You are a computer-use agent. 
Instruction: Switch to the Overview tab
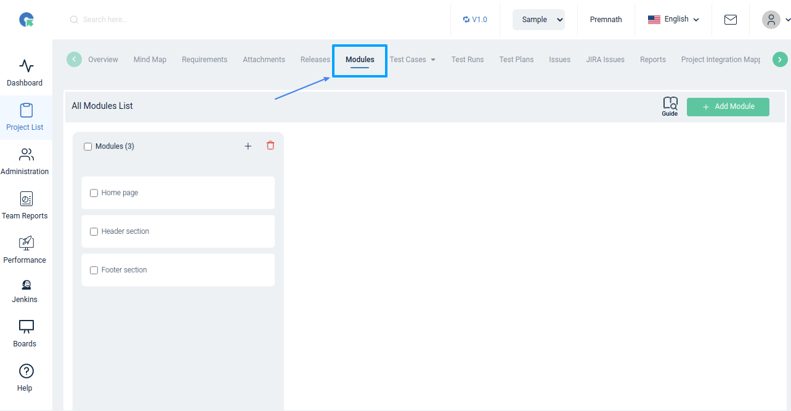103,60
